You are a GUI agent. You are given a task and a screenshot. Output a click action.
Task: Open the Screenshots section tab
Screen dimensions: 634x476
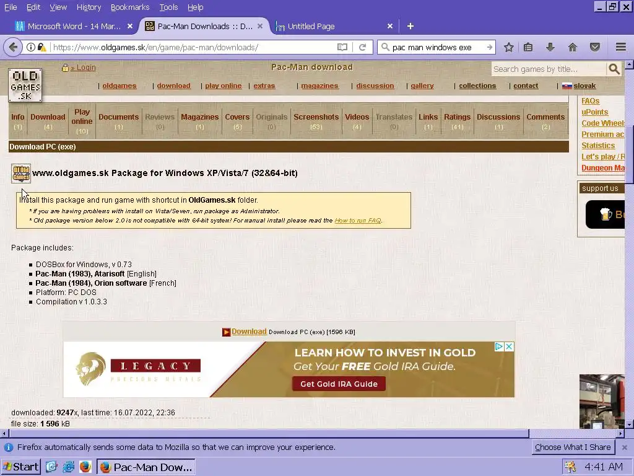pyautogui.click(x=316, y=121)
